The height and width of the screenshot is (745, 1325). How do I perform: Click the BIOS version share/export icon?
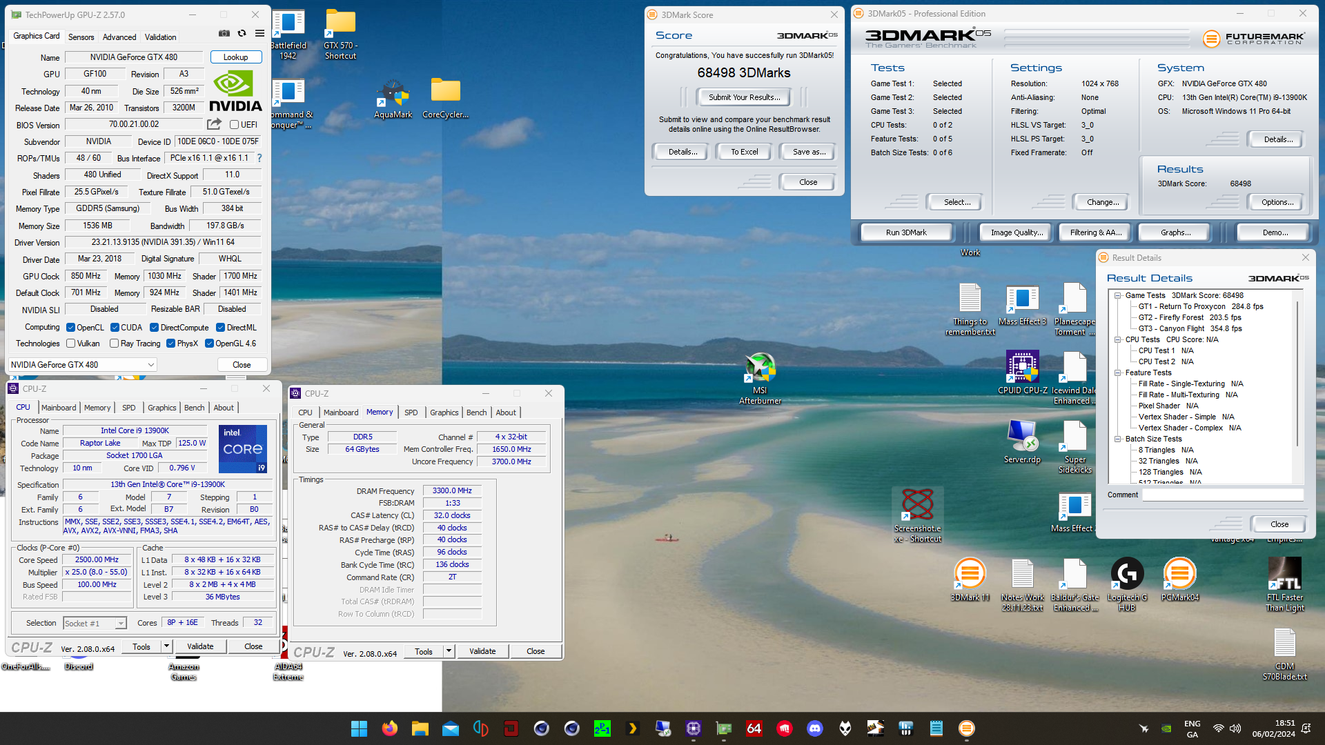[215, 124]
